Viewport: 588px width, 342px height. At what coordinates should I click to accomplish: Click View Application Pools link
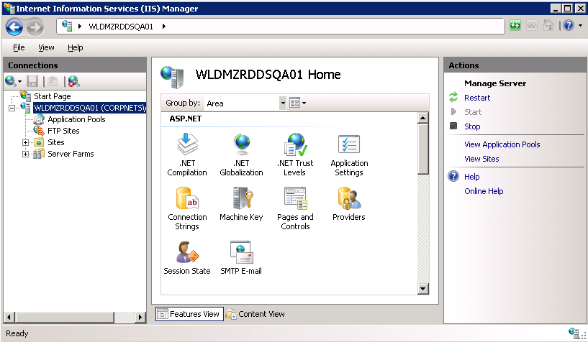coord(502,144)
